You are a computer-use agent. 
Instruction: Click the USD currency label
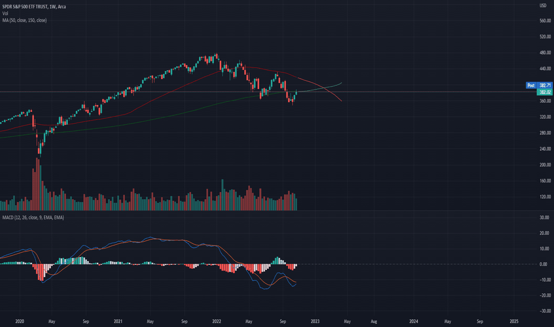543,5
